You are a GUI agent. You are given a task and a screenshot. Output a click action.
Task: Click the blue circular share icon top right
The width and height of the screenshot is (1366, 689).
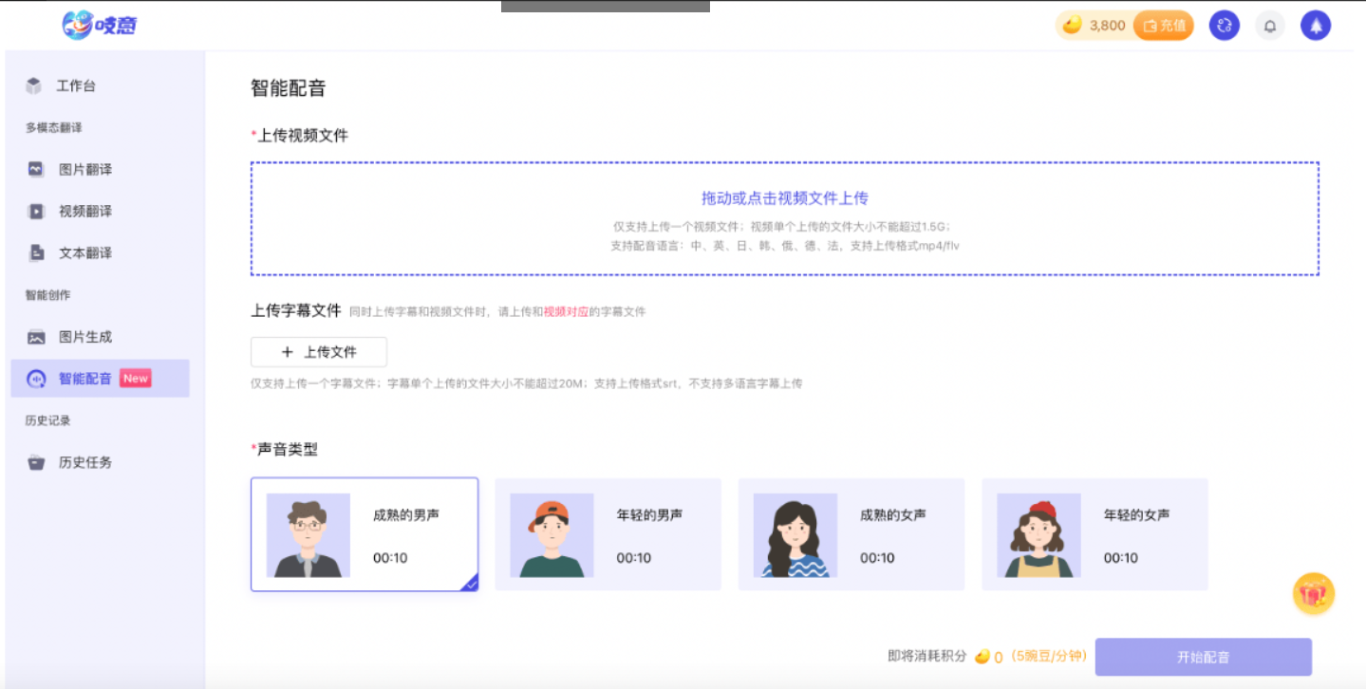pos(1224,26)
